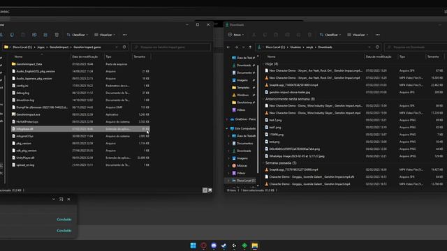Viewport: 447px width, 251px height.
Task: Go up one folder level in Downloads window
Action: point(250,47)
